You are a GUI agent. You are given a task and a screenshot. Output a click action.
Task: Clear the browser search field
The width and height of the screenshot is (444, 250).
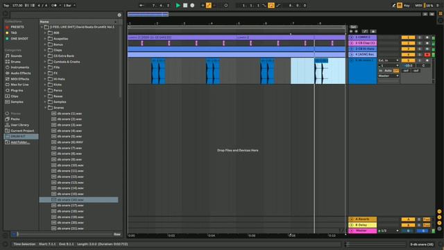(119, 15)
